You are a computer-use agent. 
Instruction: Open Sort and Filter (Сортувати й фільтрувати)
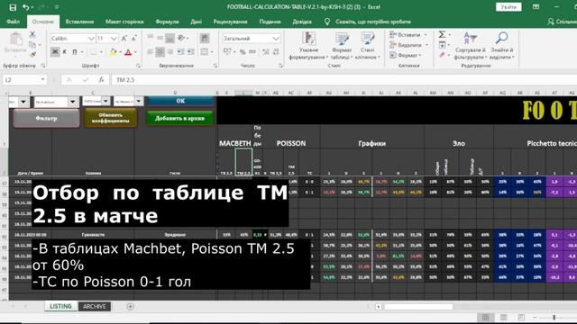point(470,46)
